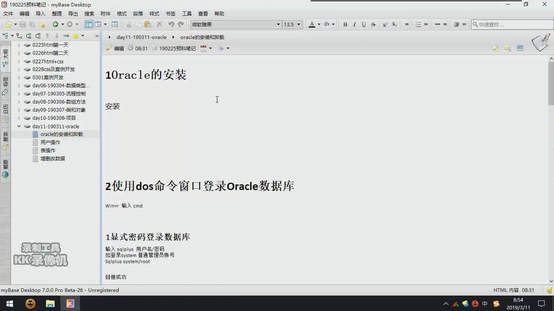Click the green move-right arrow in tree toolbar
The width and height of the screenshot is (554, 311).
[66, 36]
